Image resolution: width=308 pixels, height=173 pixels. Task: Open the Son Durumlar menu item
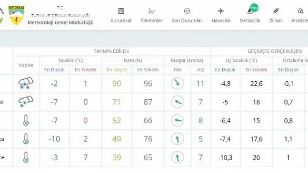[187, 20]
